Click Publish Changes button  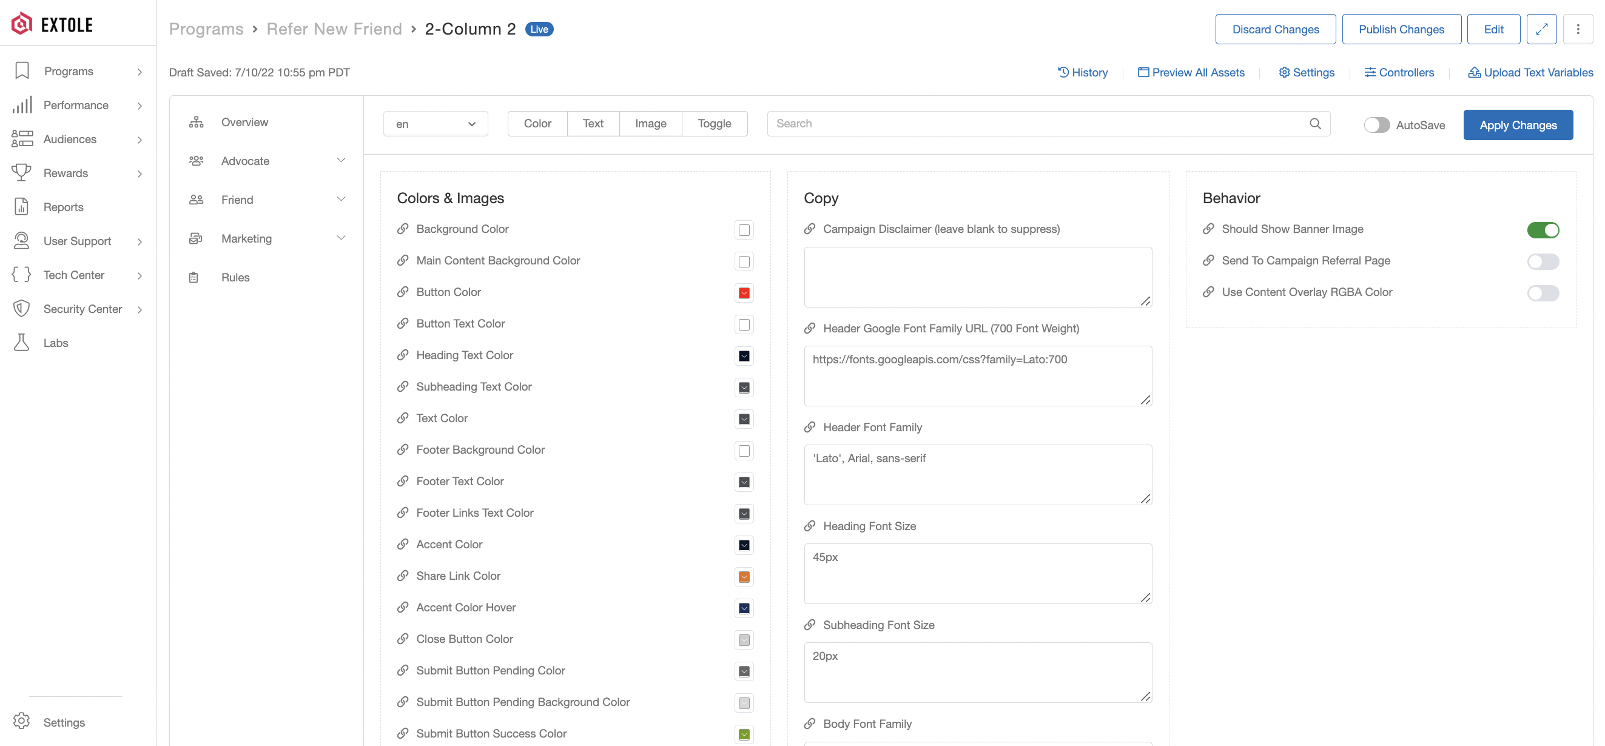coord(1401,29)
